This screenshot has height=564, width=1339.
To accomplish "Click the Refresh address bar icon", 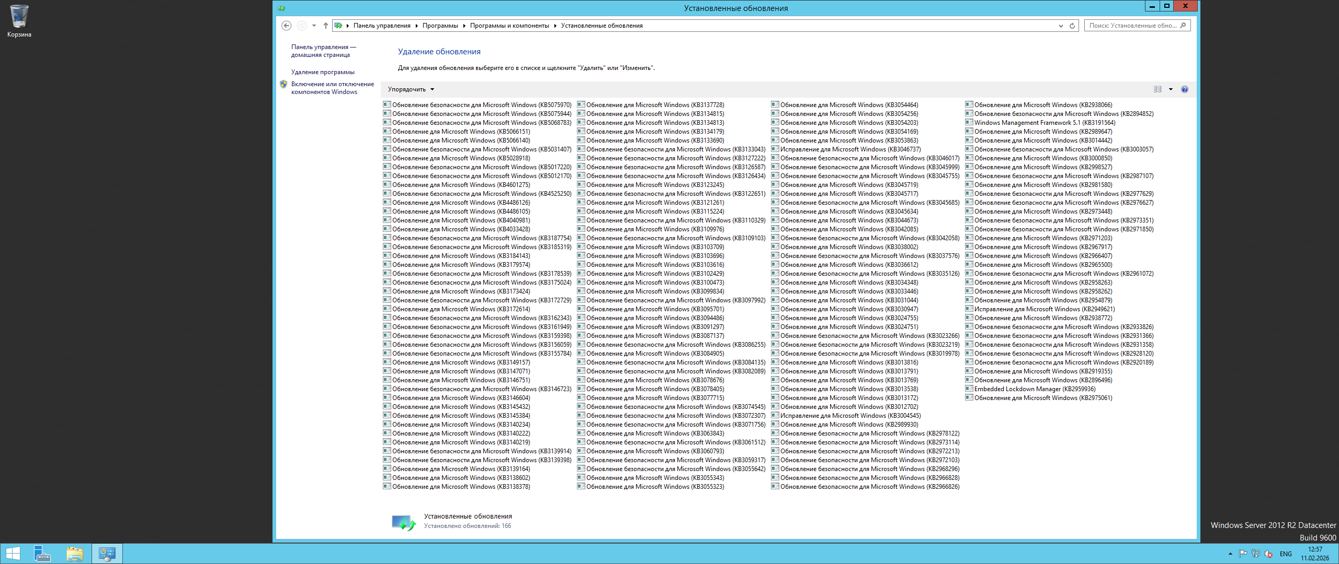I will pyautogui.click(x=1072, y=26).
